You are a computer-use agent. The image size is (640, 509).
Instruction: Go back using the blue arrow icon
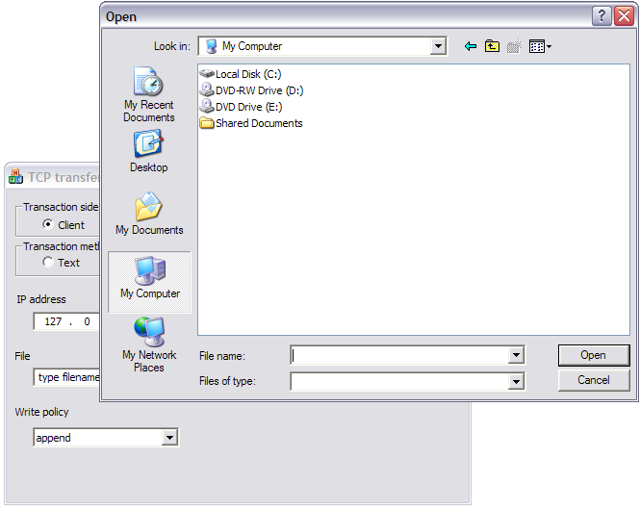(x=471, y=46)
